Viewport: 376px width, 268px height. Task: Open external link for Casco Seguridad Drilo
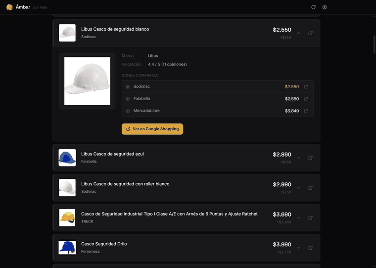pyautogui.click(x=310, y=248)
